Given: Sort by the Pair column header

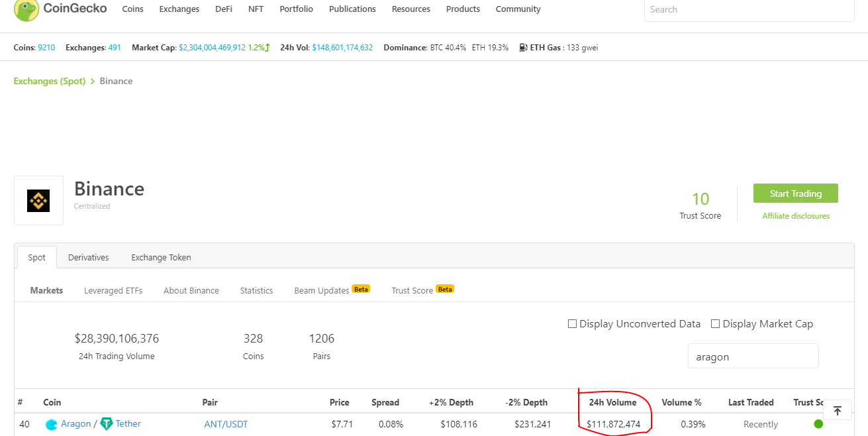Looking at the screenshot, I should [210, 402].
